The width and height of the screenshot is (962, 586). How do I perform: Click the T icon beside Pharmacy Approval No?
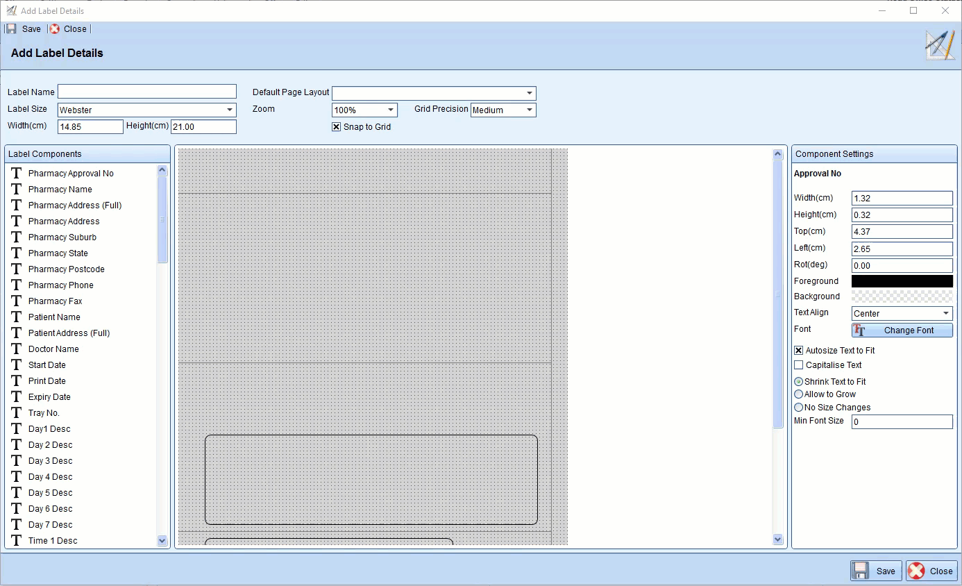click(17, 173)
